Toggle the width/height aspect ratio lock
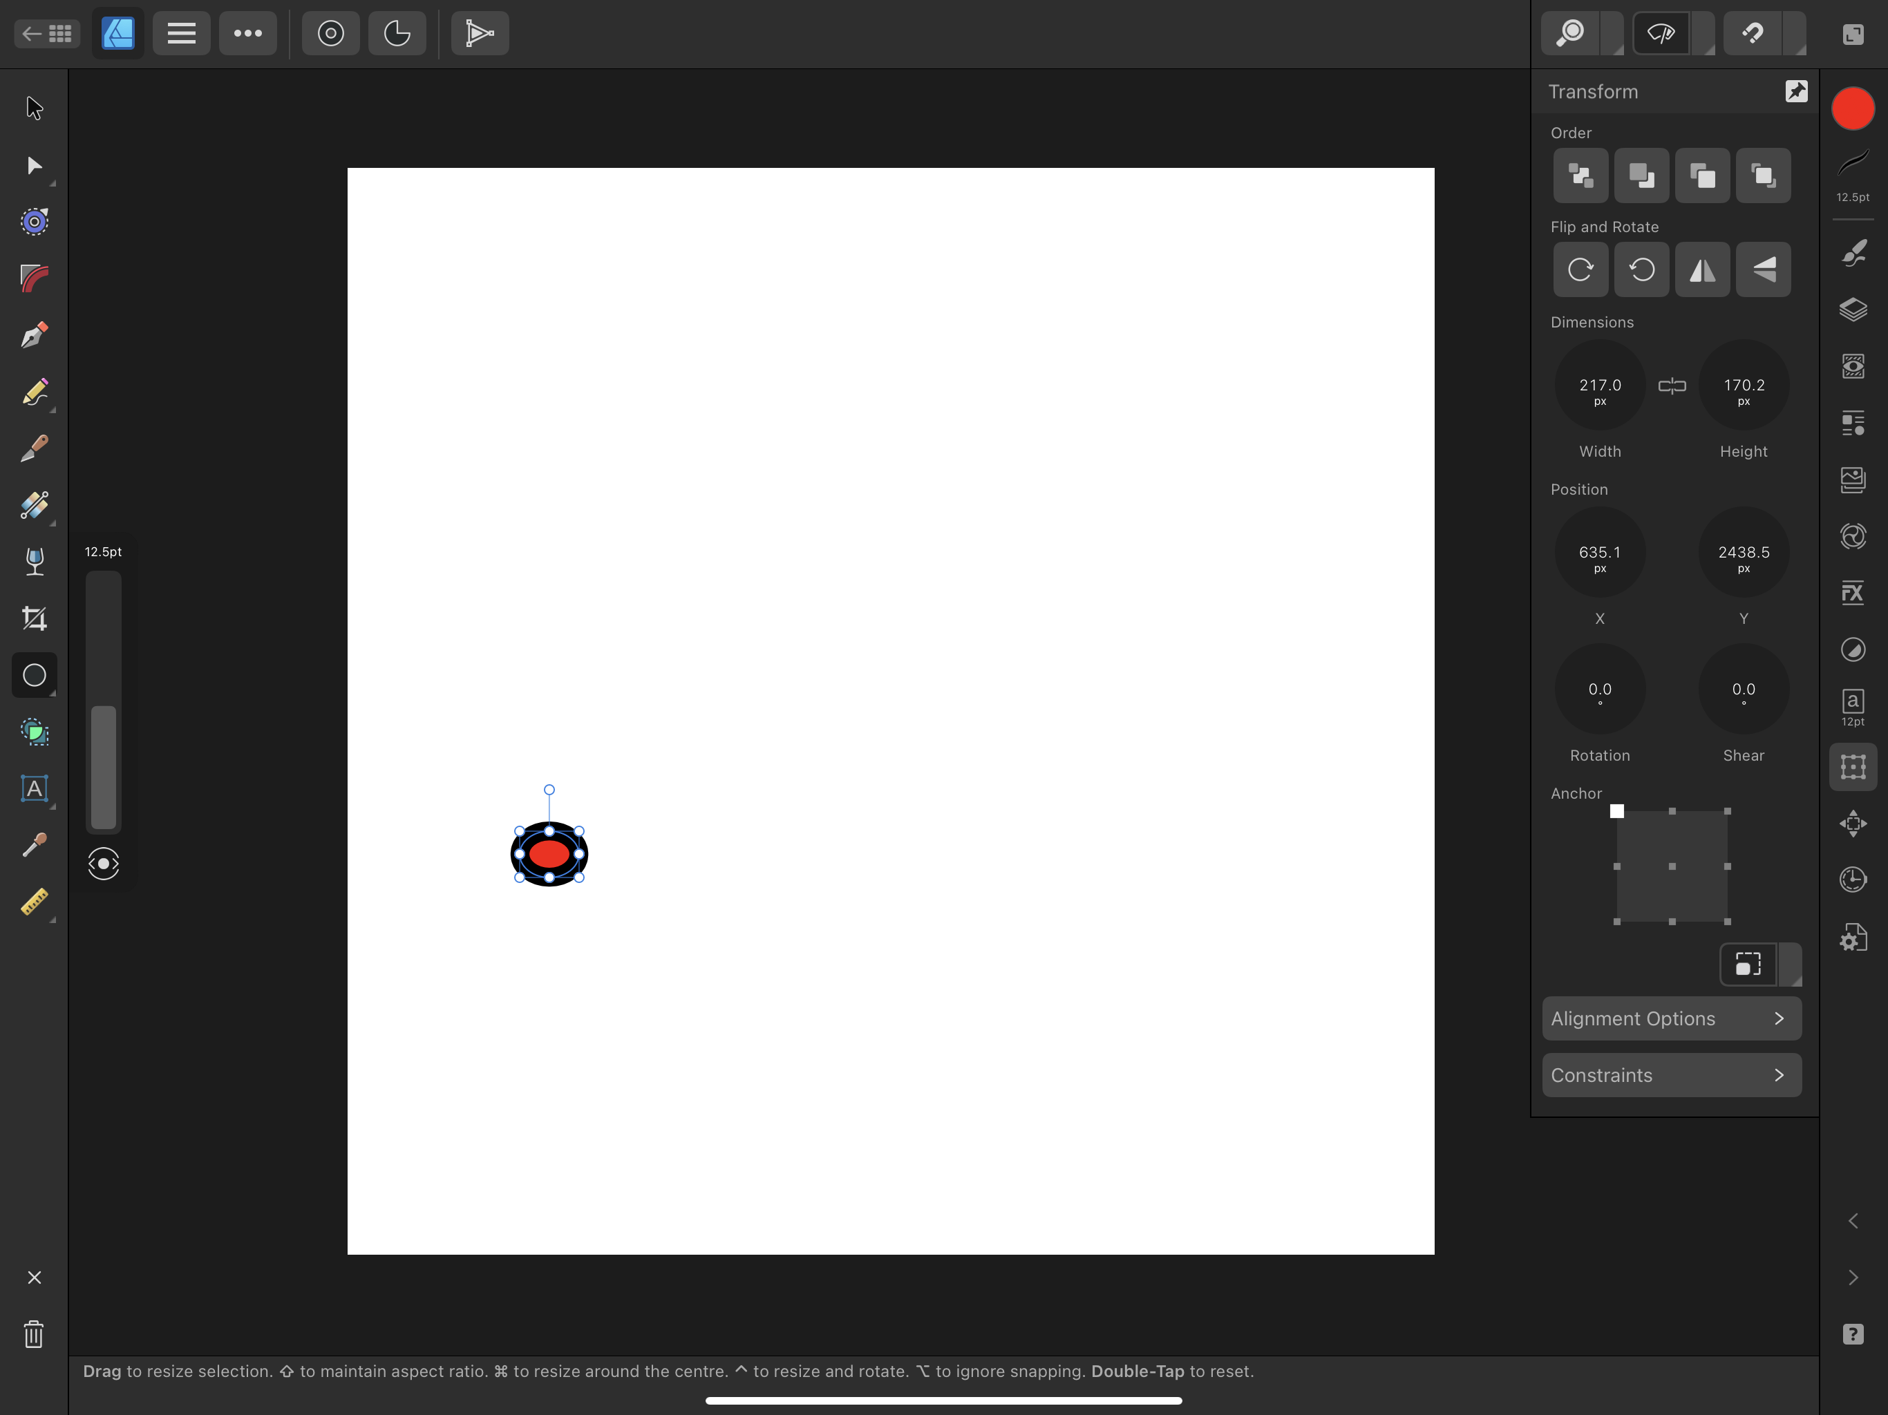1888x1415 pixels. (x=1671, y=386)
